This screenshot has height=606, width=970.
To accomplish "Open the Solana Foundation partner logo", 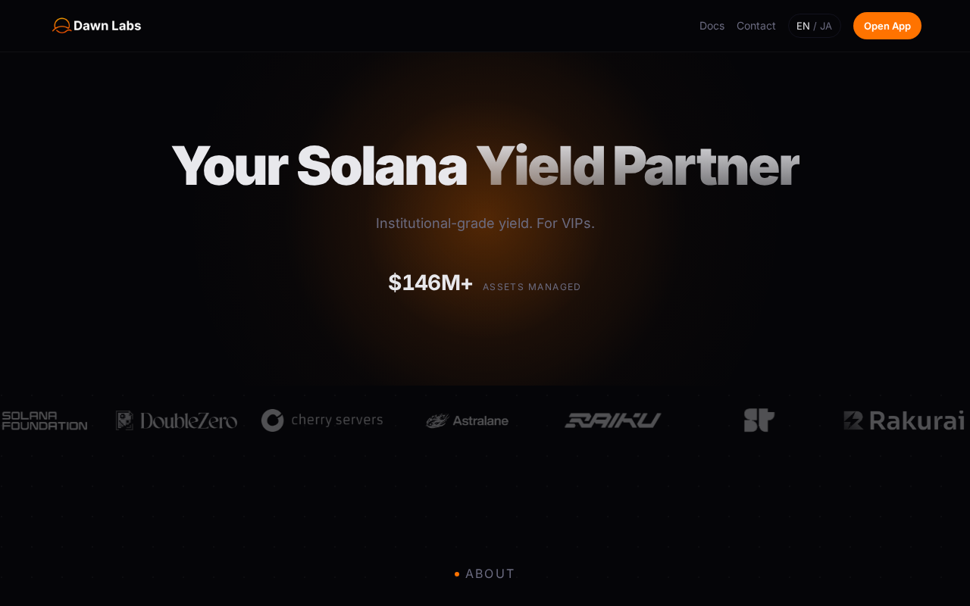I will click(45, 420).
